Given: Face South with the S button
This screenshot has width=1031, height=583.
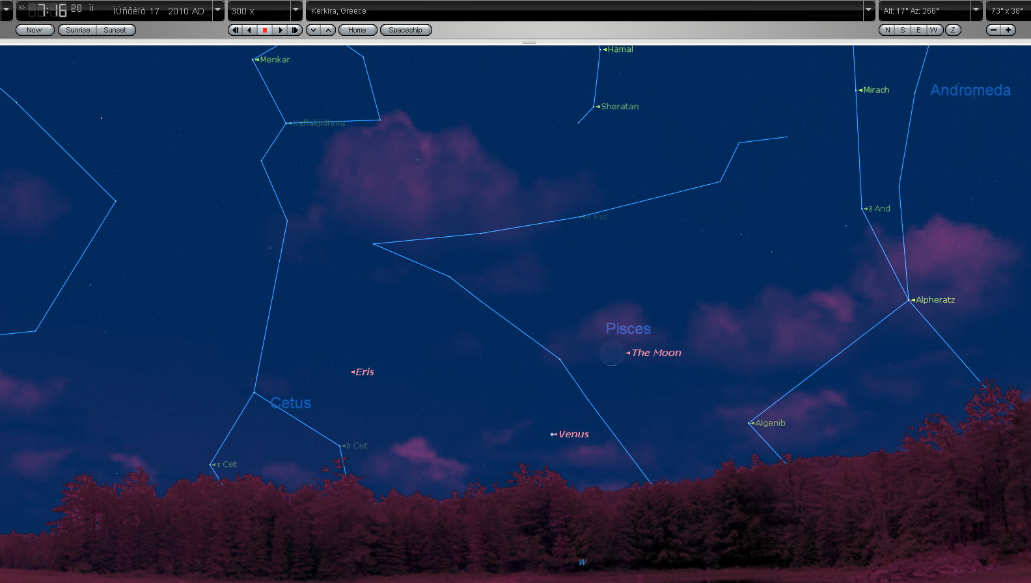Looking at the screenshot, I should coord(903,30).
